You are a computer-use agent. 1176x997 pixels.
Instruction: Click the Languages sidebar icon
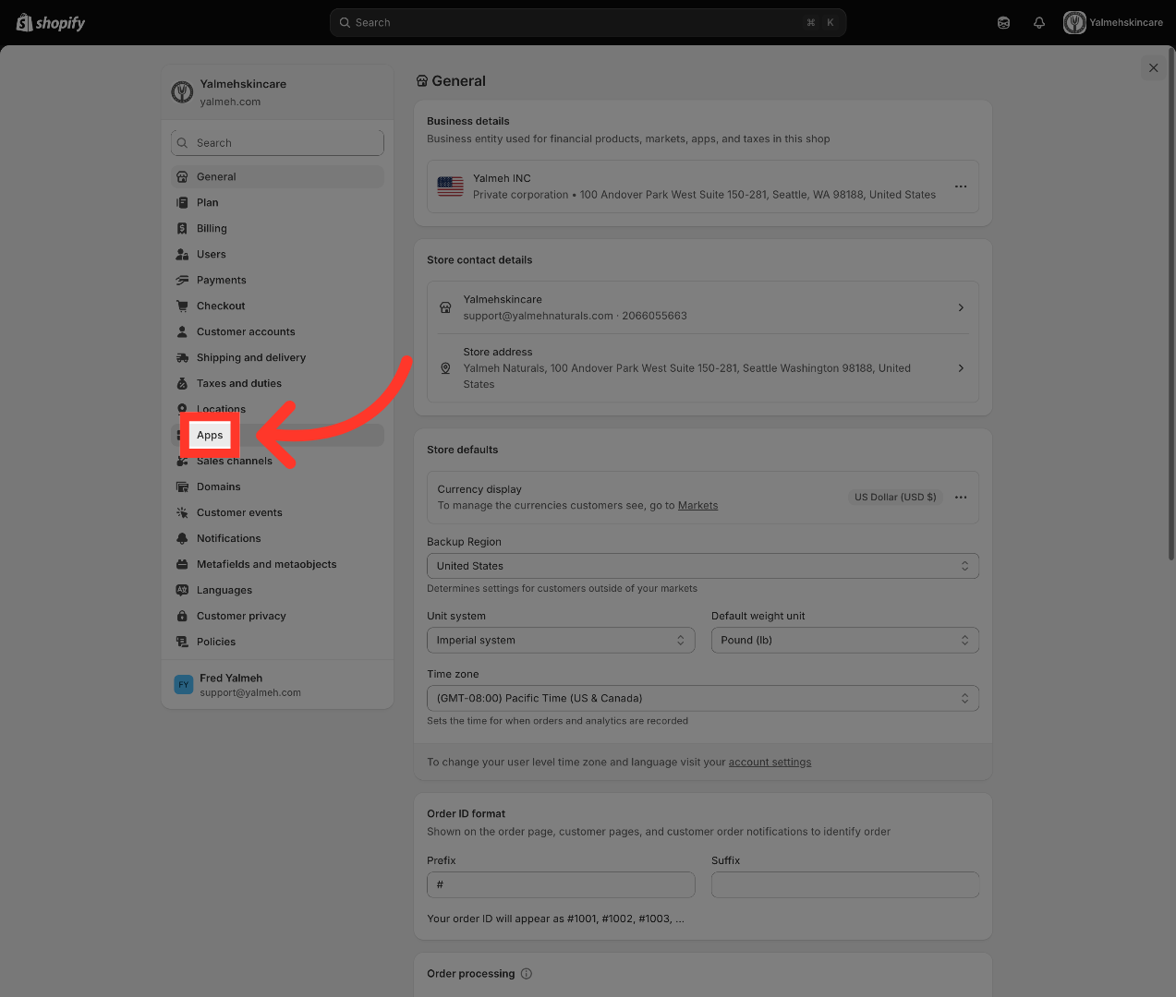click(x=182, y=590)
